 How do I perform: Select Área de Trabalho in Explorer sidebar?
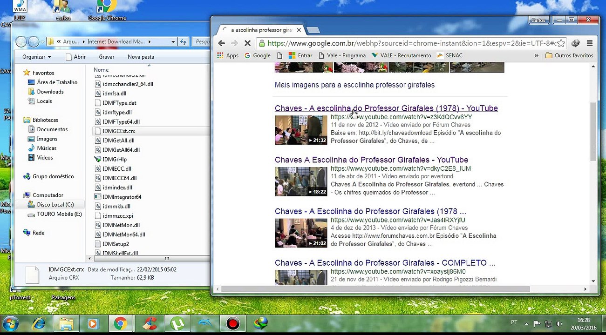point(53,82)
